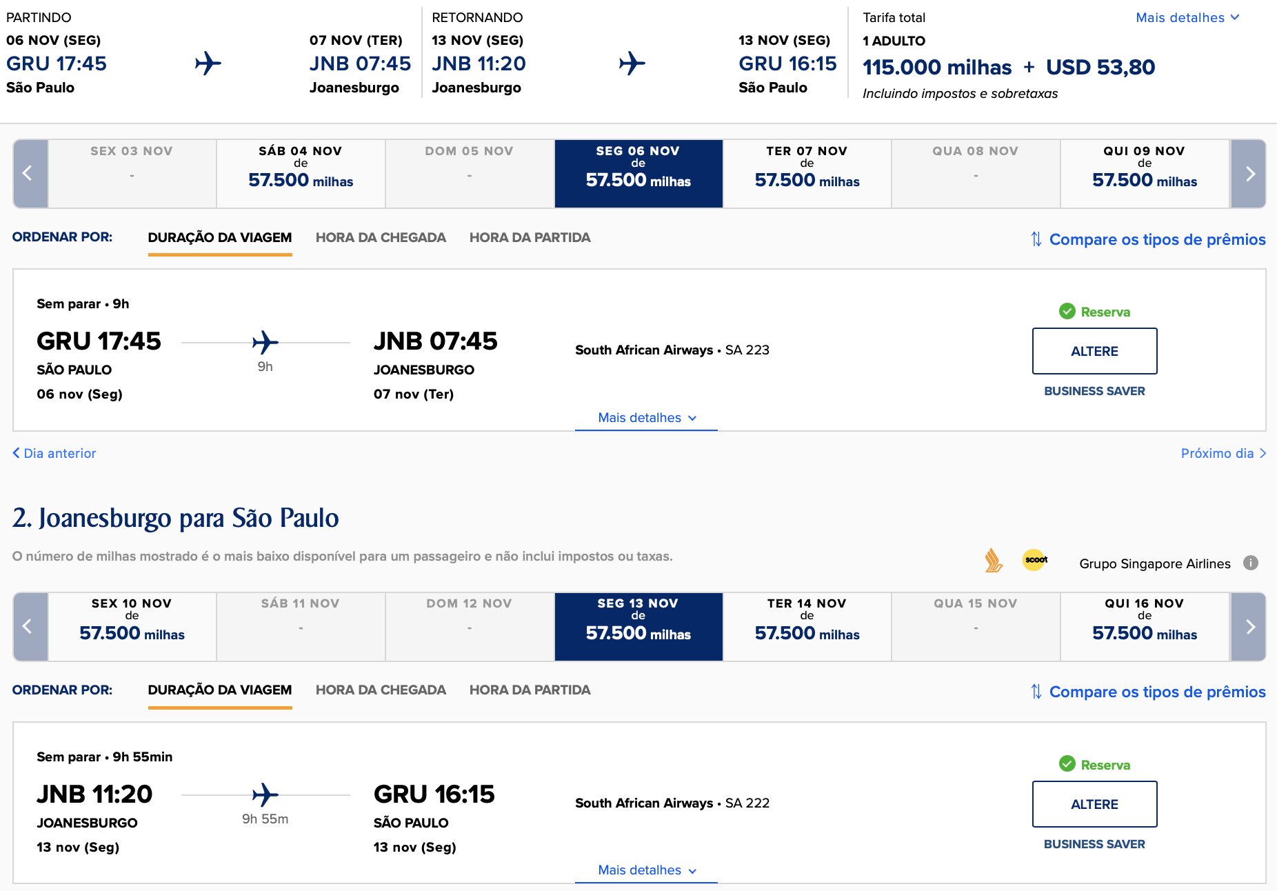The image size is (1277, 891).
Task: Sort outbound flights by Hora da Chegada
Action: click(381, 237)
